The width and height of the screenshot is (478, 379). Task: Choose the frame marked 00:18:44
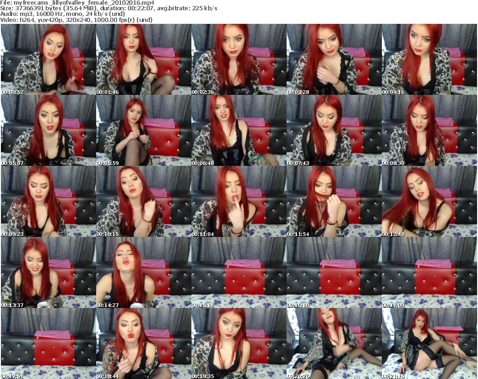[144, 343]
